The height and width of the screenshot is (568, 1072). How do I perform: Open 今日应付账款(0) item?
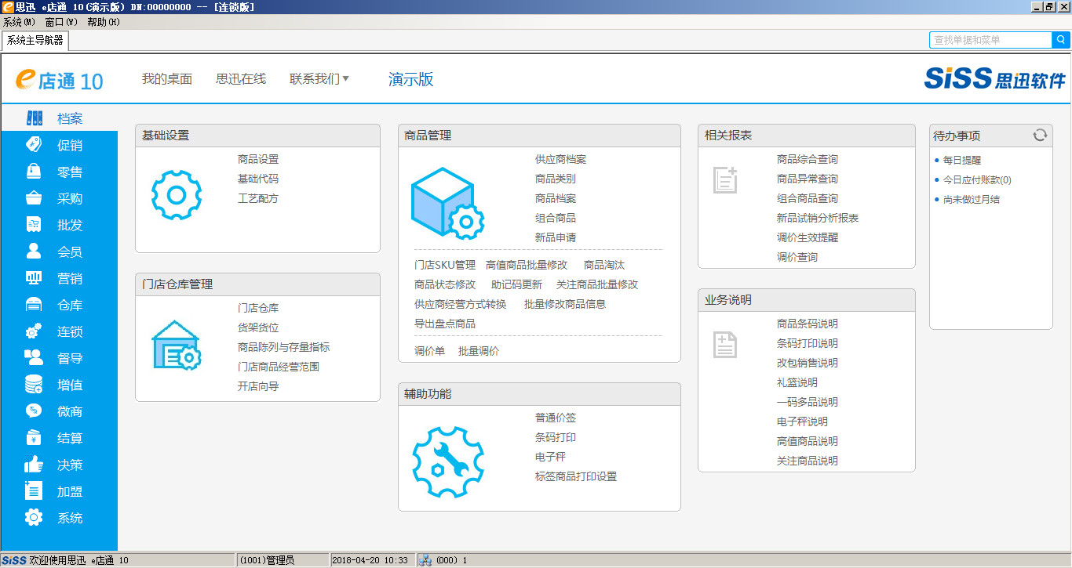click(977, 179)
